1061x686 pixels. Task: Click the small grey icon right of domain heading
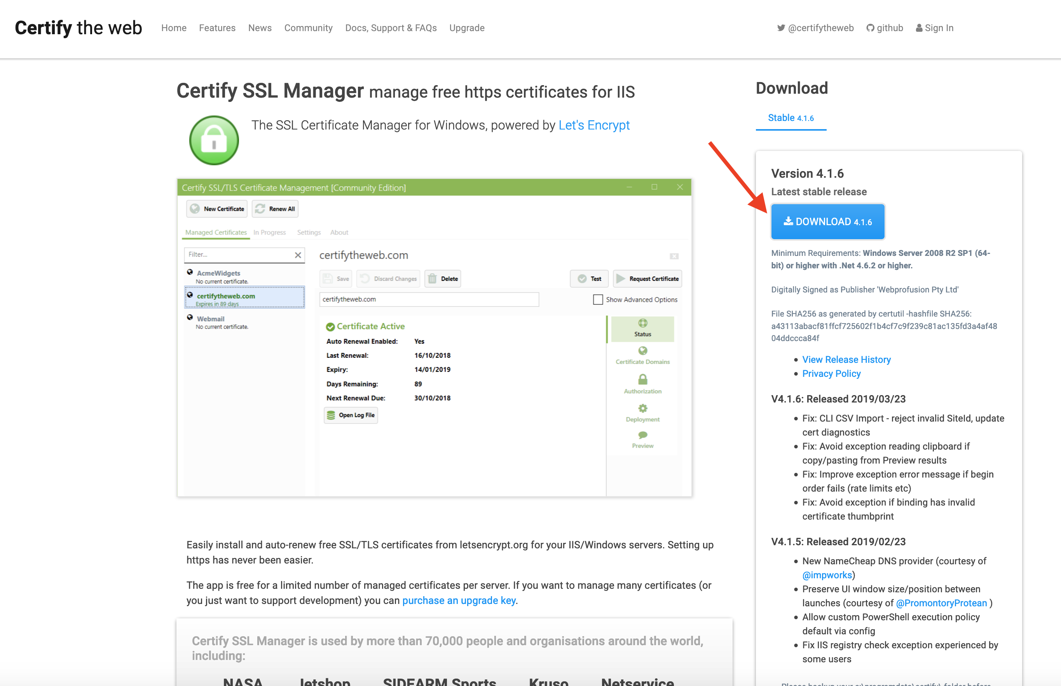click(674, 256)
